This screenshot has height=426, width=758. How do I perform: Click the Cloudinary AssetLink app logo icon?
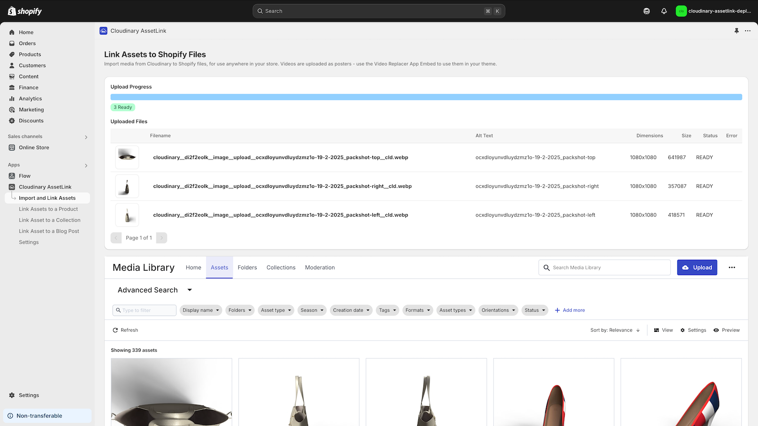pos(103,31)
